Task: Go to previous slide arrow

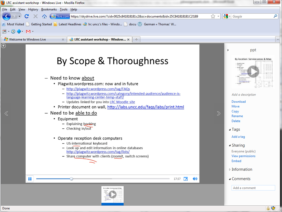Action: [x=6, y=113]
